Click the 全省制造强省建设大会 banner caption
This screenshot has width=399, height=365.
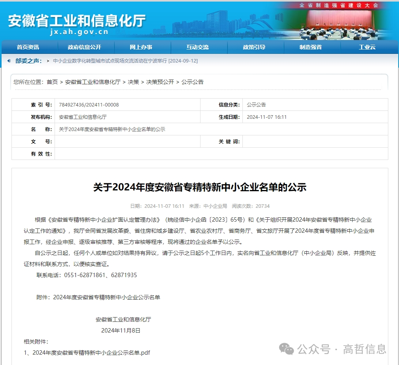pyautogui.click(x=338, y=5)
